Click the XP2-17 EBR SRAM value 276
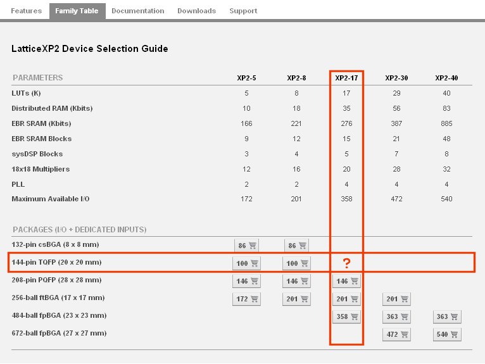Viewport: 485px width, 364px height. tap(346, 123)
